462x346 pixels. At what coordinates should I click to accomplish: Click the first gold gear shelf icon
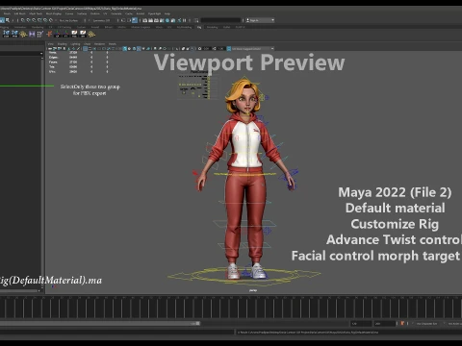tap(23, 34)
